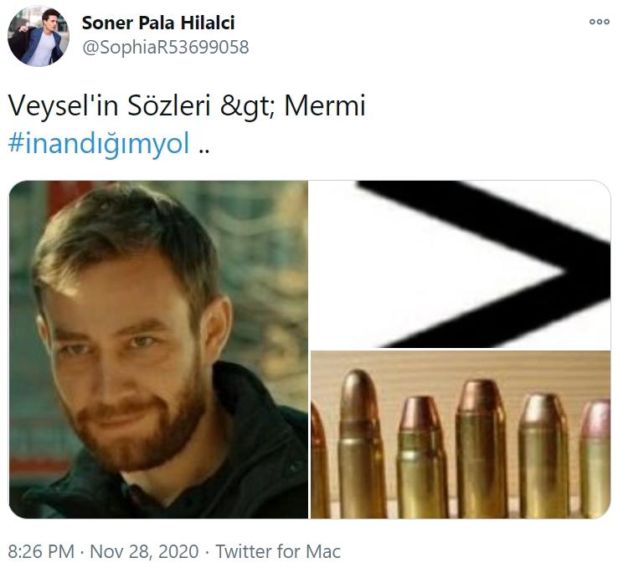This screenshot has height=568, width=618.
Task: Open the black greater-than sign image
Action: (x=461, y=264)
